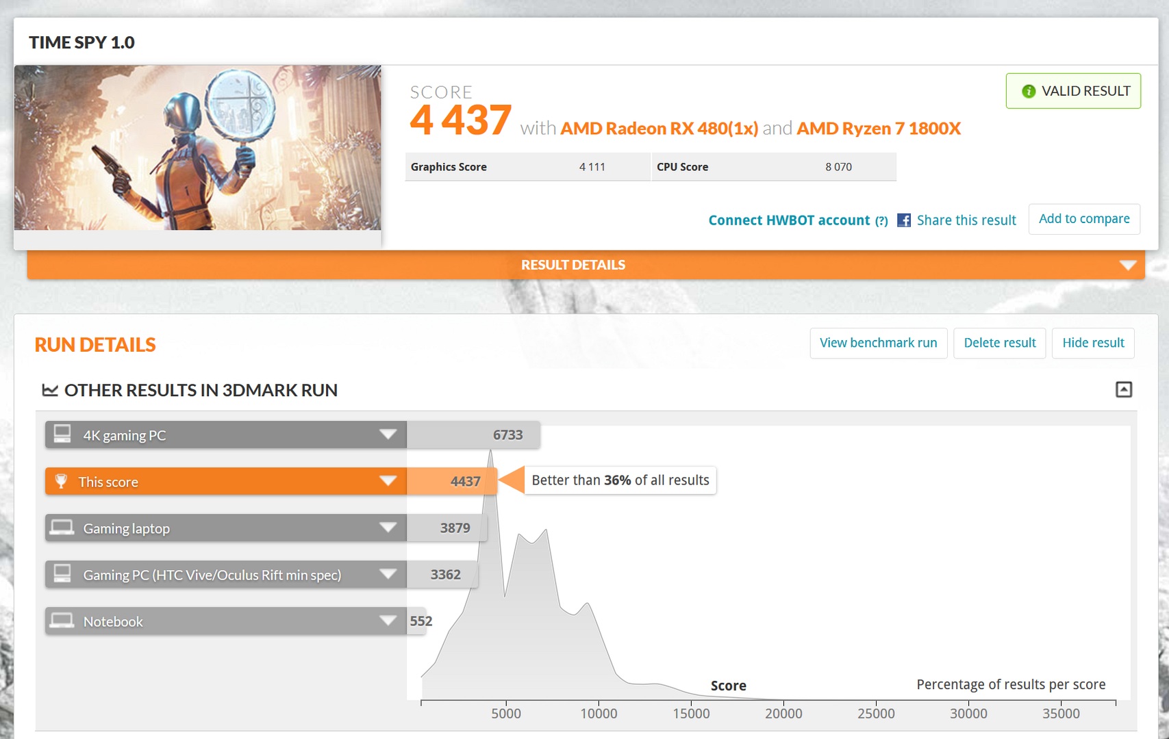This screenshot has width=1169, height=739.
Task: Click Delete result button
Action: tap(1000, 343)
